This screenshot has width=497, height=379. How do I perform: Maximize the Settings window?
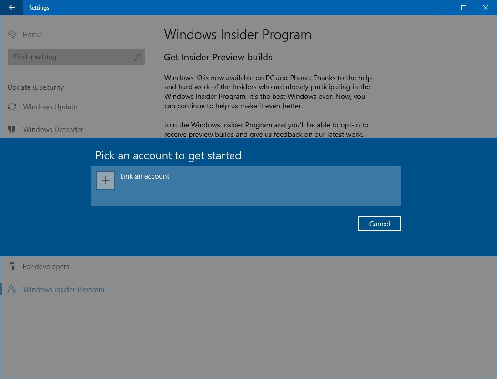click(x=463, y=8)
